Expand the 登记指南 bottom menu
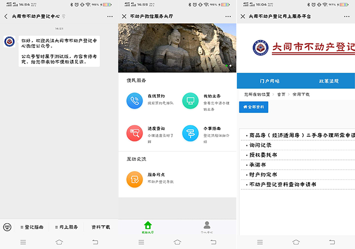Viewport: 355px width, 249px height. click(x=31, y=227)
